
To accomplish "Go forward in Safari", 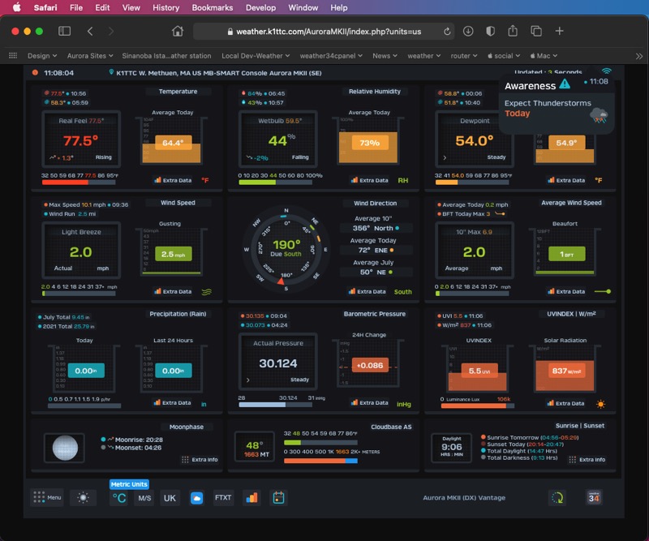I will [x=110, y=31].
